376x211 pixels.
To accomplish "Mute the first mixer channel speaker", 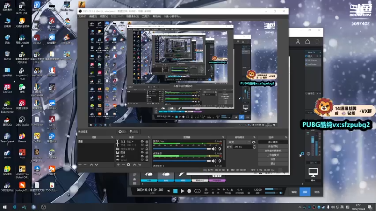I will tap(214, 149).
